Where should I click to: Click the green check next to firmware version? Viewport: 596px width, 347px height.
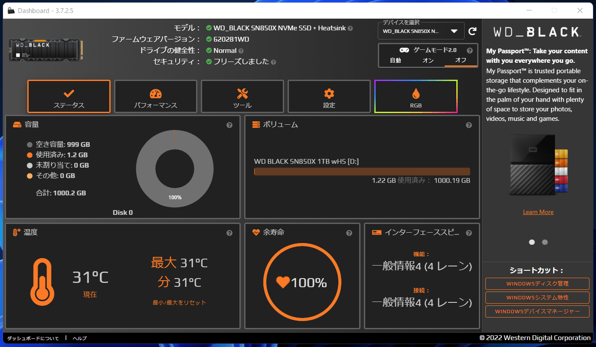[209, 39]
